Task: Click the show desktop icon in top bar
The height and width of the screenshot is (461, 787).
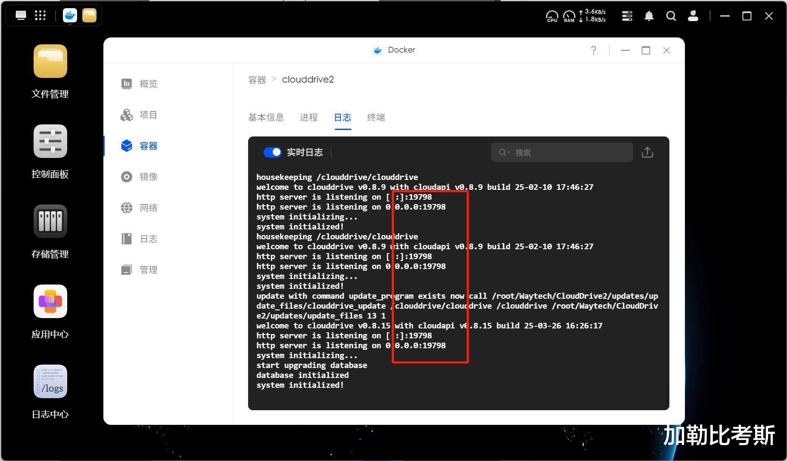Action: point(21,15)
